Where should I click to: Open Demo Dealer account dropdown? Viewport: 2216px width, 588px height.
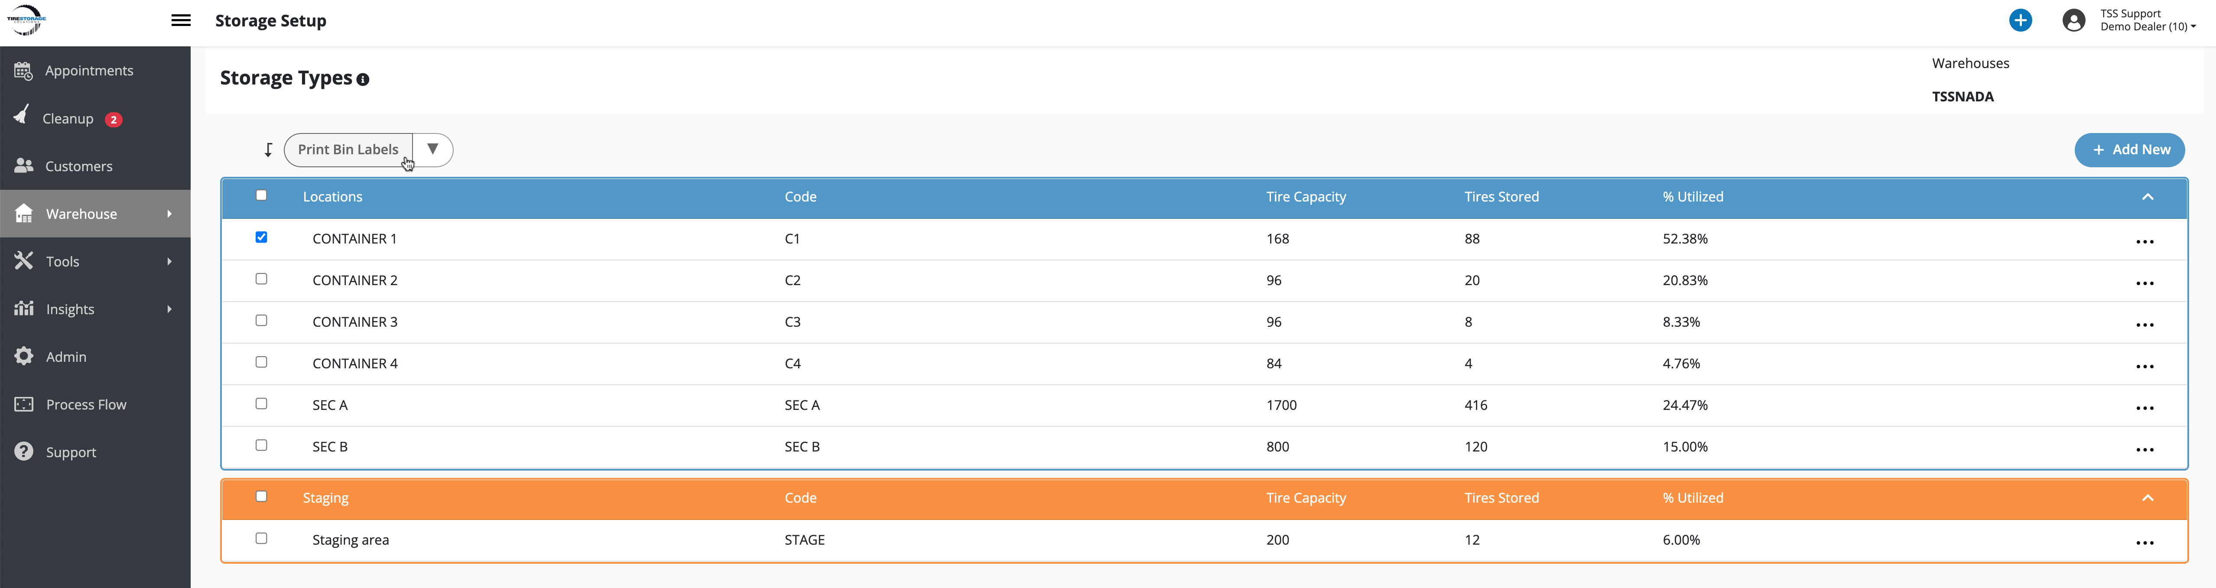tap(2147, 27)
